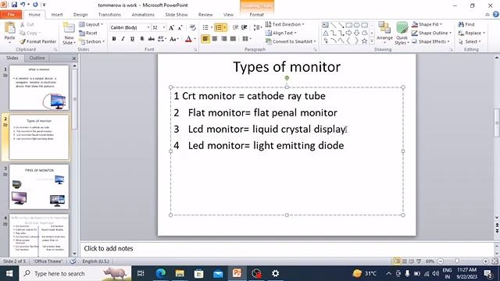Select the oval shape in shapes gallery
The width and height of the screenshot is (500, 281).
coord(356,25)
